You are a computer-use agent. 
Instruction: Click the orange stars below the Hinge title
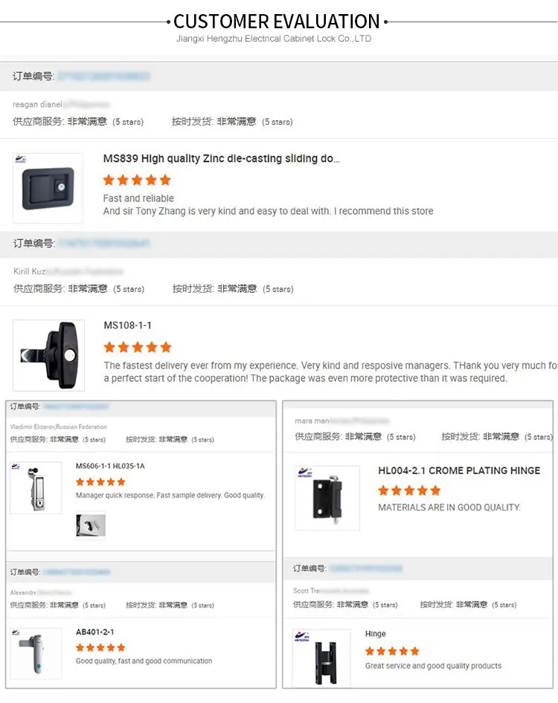point(392,651)
